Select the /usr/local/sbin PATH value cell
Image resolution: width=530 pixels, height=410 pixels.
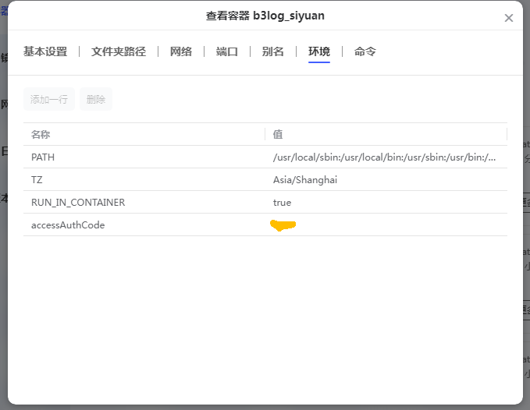[386, 157]
